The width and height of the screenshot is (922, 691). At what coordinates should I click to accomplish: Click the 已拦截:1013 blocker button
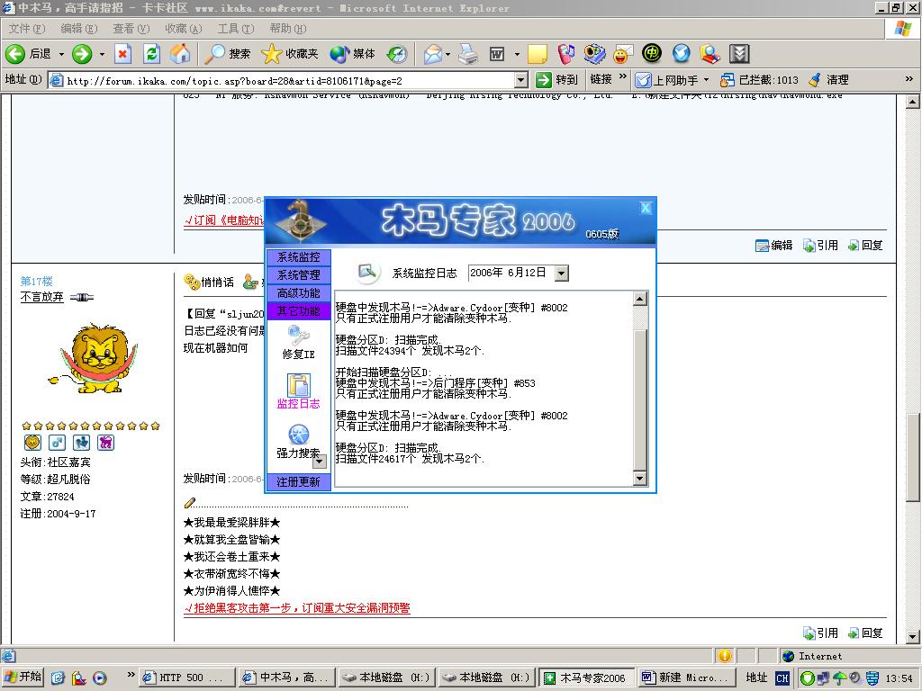(x=760, y=80)
